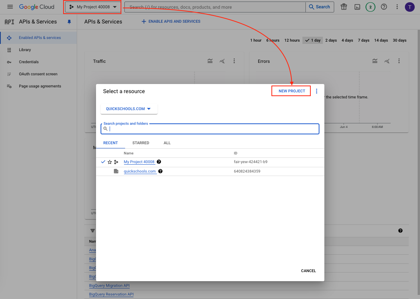This screenshot has height=299, width=420.
Task: Open Traffic chart more options
Action: click(234, 61)
